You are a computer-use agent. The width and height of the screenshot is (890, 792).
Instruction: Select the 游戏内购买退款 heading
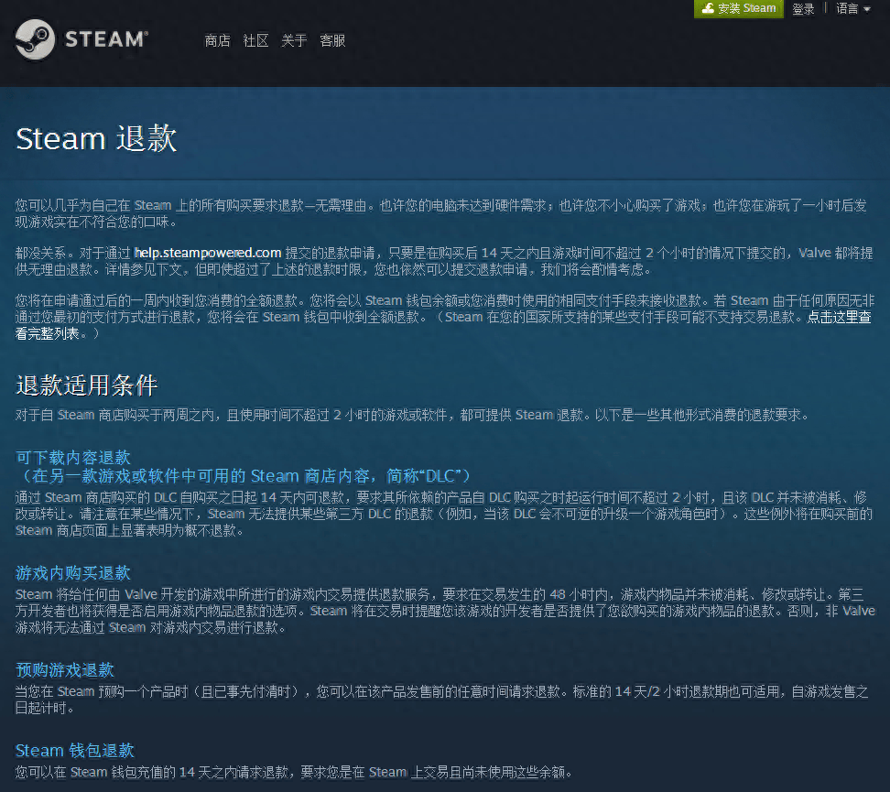pyautogui.click(x=73, y=573)
